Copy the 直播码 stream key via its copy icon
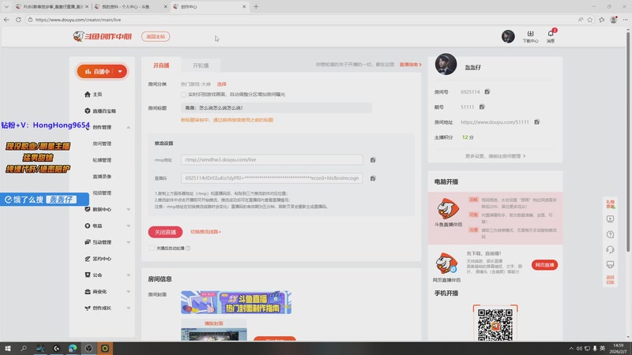Viewport: 632px width, 355px height. (x=373, y=178)
